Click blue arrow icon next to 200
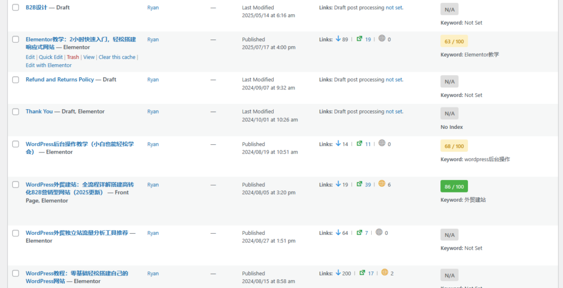This screenshot has width=563, height=288. pyautogui.click(x=338, y=273)
